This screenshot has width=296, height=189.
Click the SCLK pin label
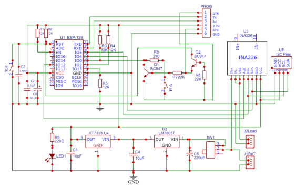pyautogui.click(x=77, y=77)
